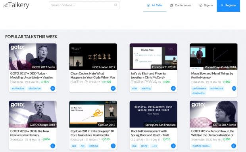Open the Talkery logo homepage
Screen dimensions: 246x152
[x=16, y=5]
